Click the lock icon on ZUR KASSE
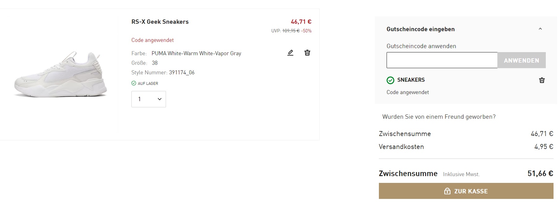This screenshot has width=560, height=202. point(447,191)
